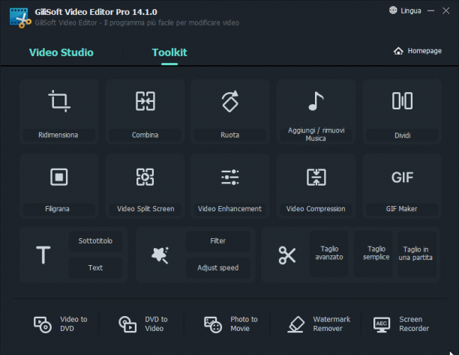The width and height of the screenshot is (459, 355).
Task: Click the Screen Recorder text
Action: (414, 324)
